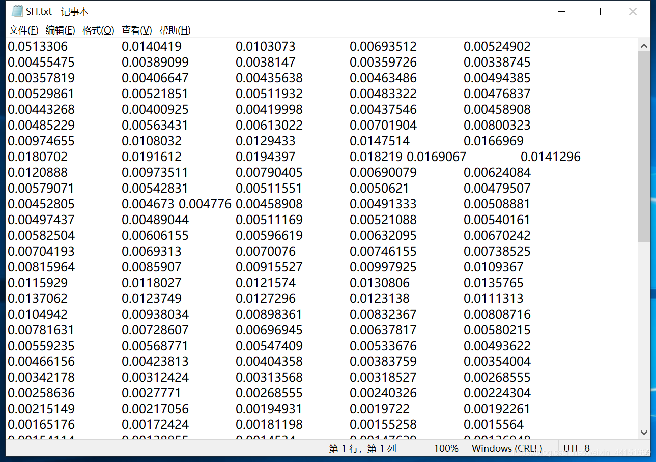
Task: Click the value 0.00400925
Action: point(155,110)
